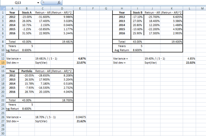
Task: Click cell with 4.928%
Action: tap(171, 29)
